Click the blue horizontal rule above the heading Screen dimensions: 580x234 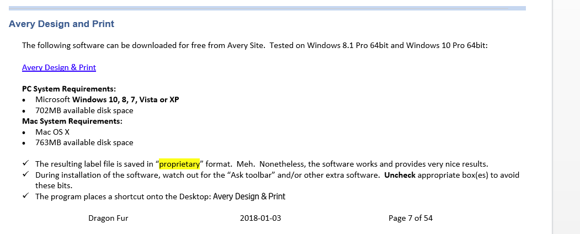(x=267, y=8)
